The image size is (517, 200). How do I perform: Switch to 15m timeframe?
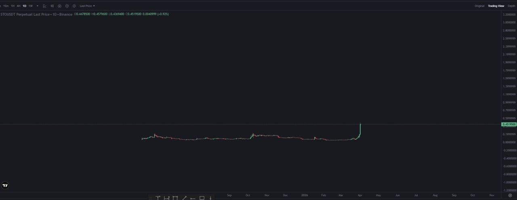pos(6,6)
